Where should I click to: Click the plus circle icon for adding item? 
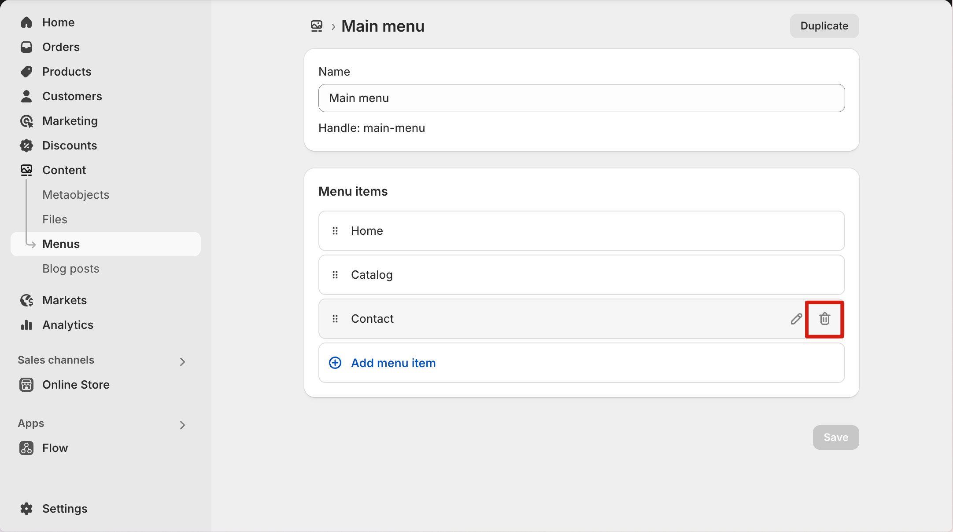click(x=335, y=363)
